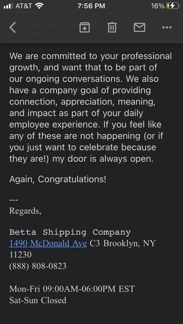
Task: Tap the 'Again, Congratulations!' line
Action: [x=58, y=179]
